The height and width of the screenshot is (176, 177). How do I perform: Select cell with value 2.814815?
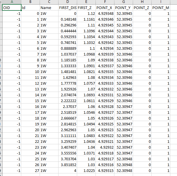pos(68,124)
